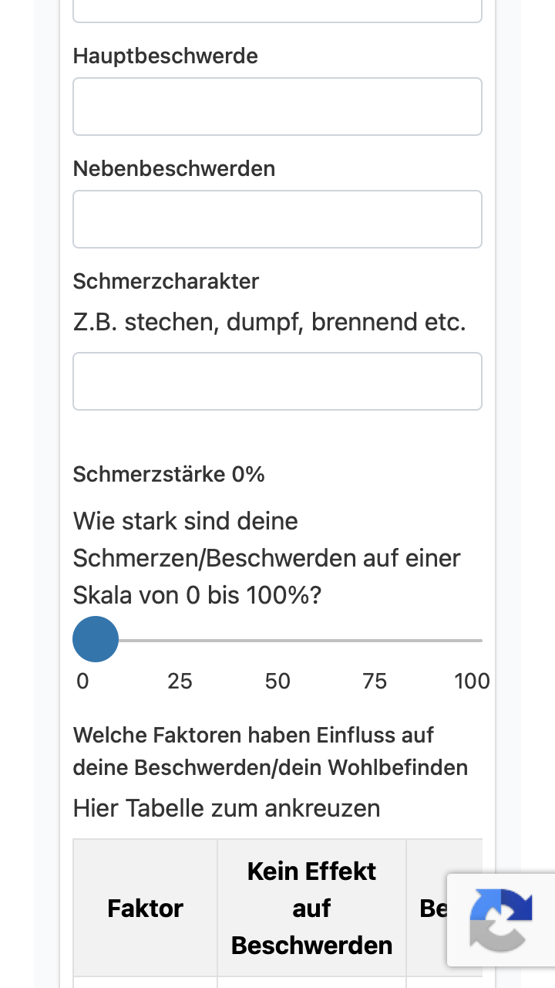This screenshot has height=988, width=555.
Task: Set slider track at the 50 mark
Action: tap(277, 640)
